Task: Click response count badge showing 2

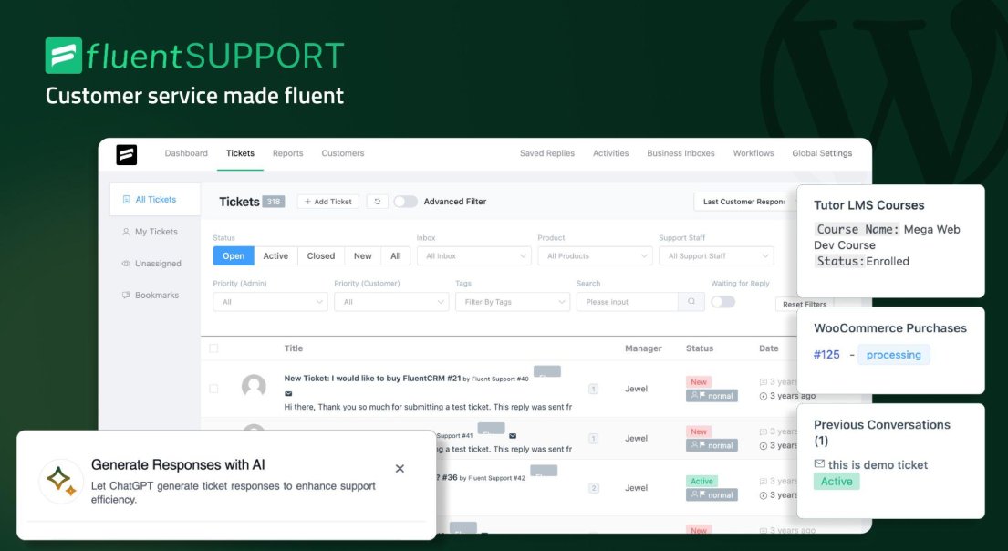Action: pos(593,488)
